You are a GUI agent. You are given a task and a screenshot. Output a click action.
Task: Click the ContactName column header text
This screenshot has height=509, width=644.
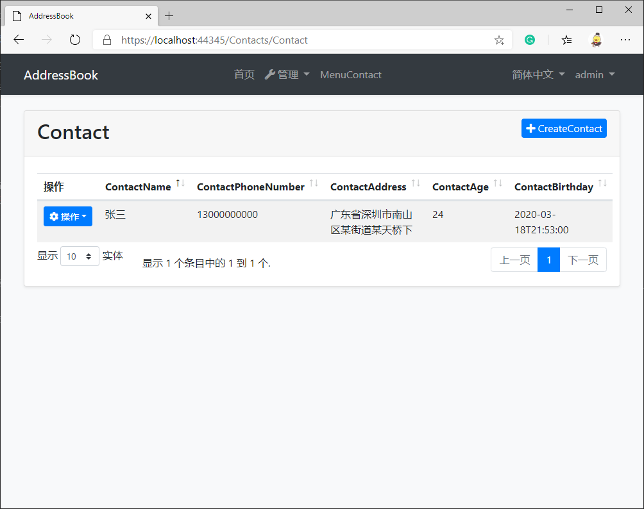pyautogui.click(x=138, y=187)
